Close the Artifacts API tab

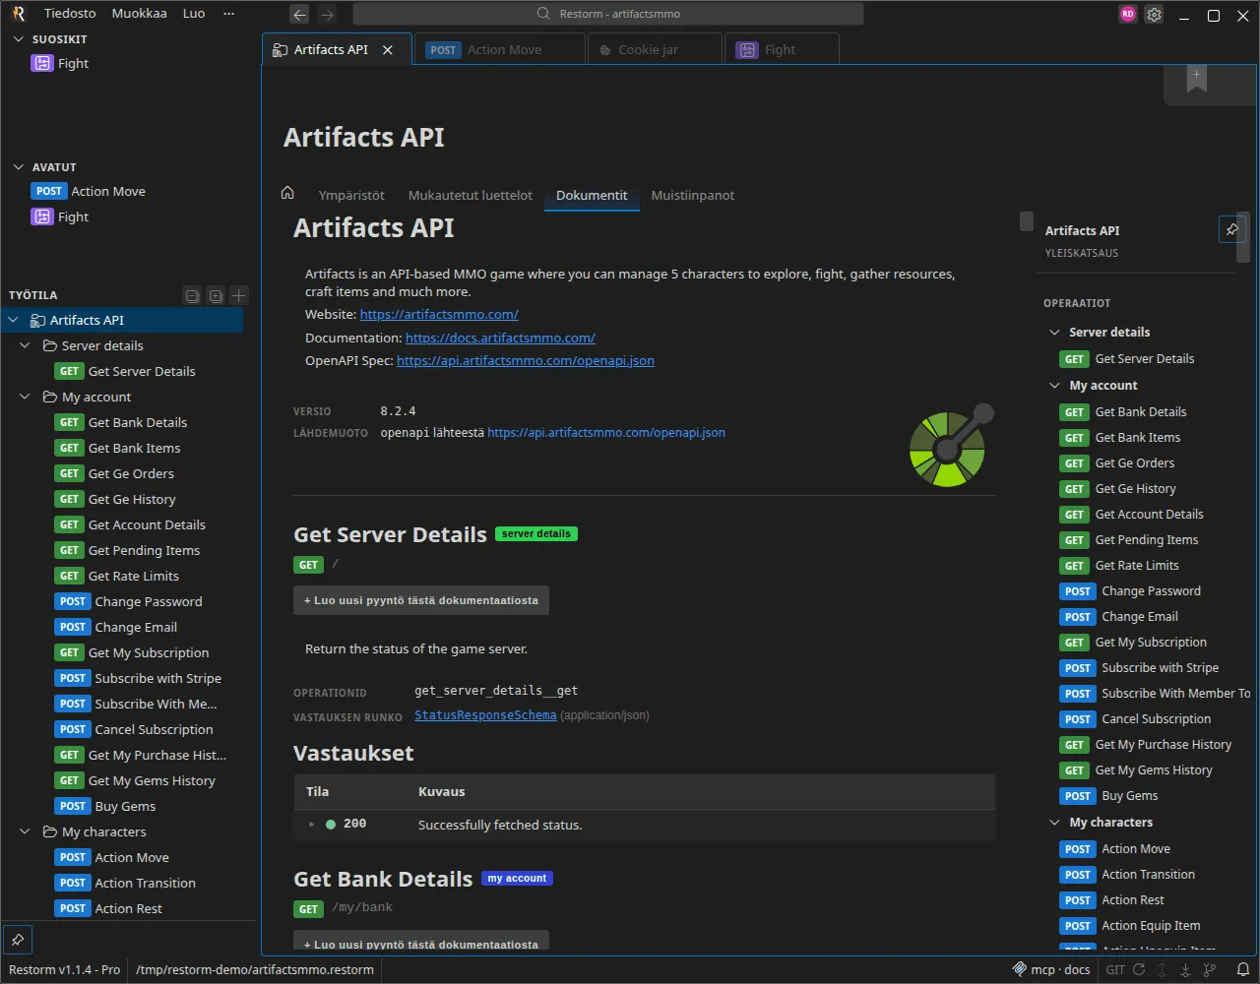388,50
